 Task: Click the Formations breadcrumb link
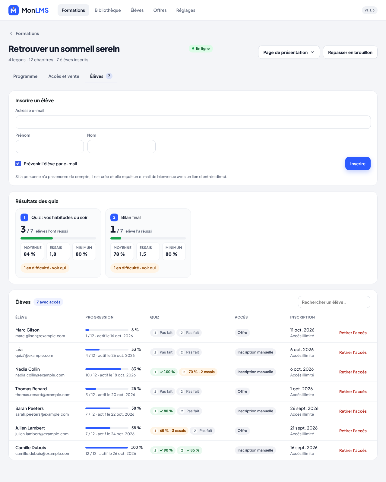pyautogui.click(x=27, y=33)
